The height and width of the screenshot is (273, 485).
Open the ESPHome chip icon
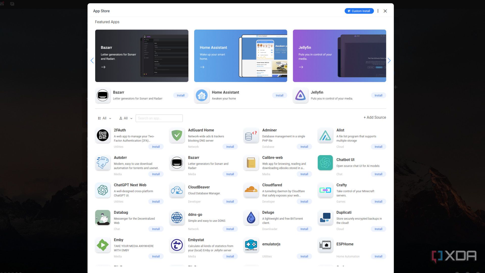(x=325, y=245)
